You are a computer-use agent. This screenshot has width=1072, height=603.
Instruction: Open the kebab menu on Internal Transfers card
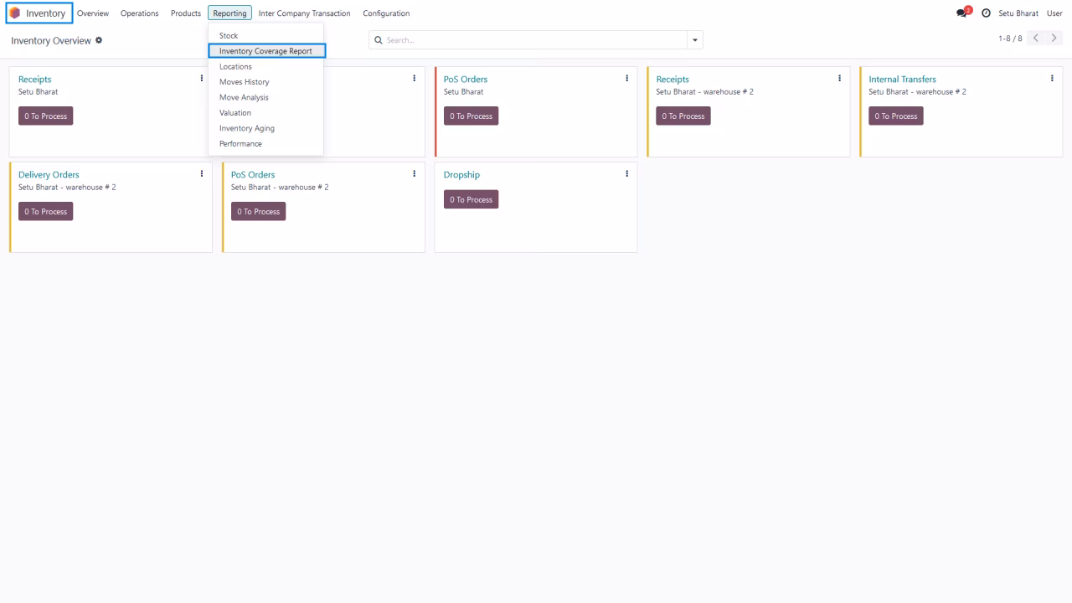tap(1052, 79)
